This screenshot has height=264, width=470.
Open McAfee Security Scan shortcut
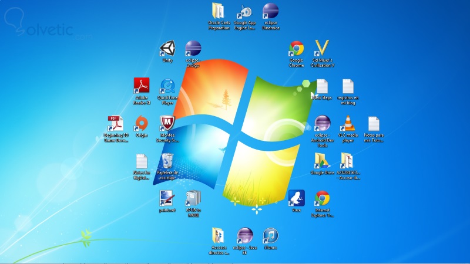coord(167,129)
